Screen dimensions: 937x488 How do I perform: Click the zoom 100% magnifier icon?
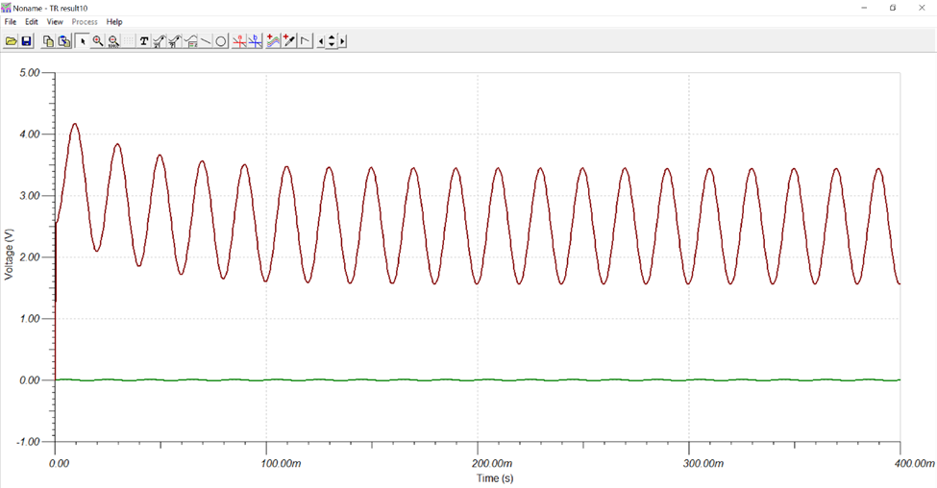click(113, 41)
